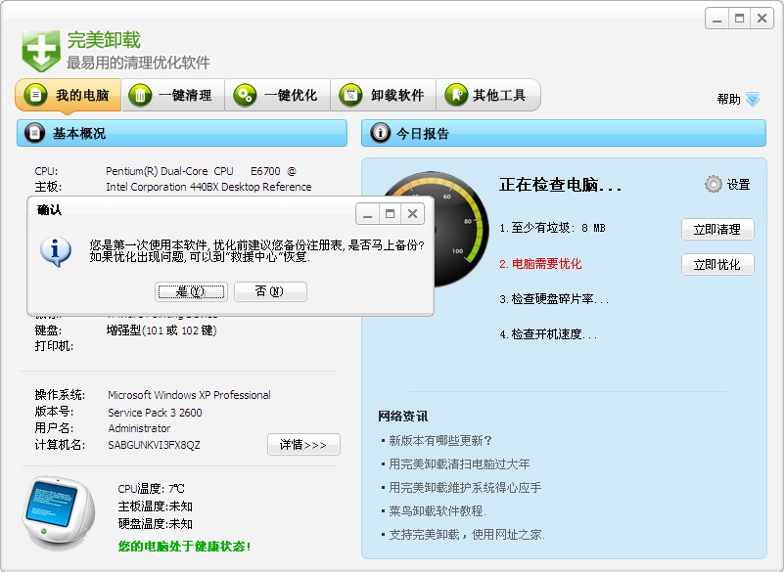Click the 卸载软件 uninstall icon
The image size is (784, 572).
[x=351, y=95]
